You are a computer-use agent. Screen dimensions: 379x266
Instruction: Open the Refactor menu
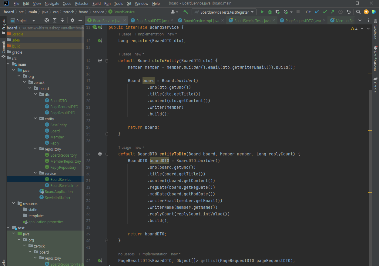(x=82, y=4)
